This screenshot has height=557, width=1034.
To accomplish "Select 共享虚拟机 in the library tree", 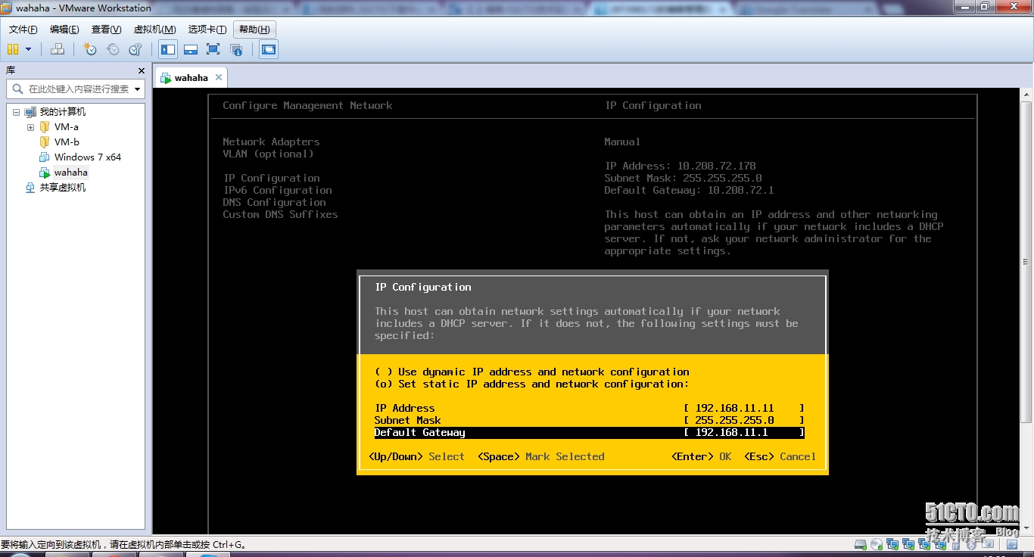I will click(63, 188).
